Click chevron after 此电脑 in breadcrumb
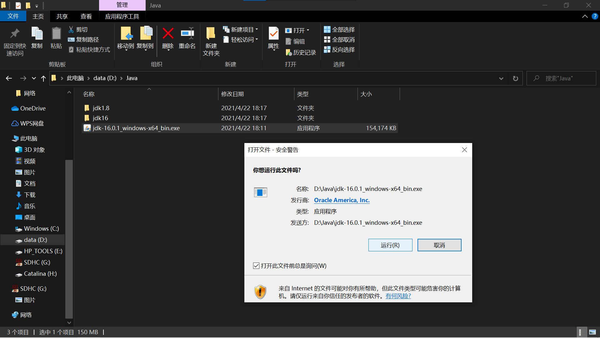Viewport: 600px width, 338px height. 89,78
